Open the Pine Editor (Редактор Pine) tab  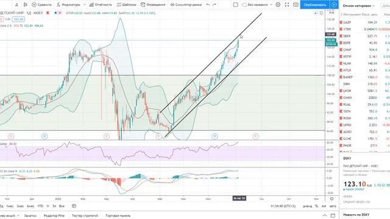[x=54, y=215]
